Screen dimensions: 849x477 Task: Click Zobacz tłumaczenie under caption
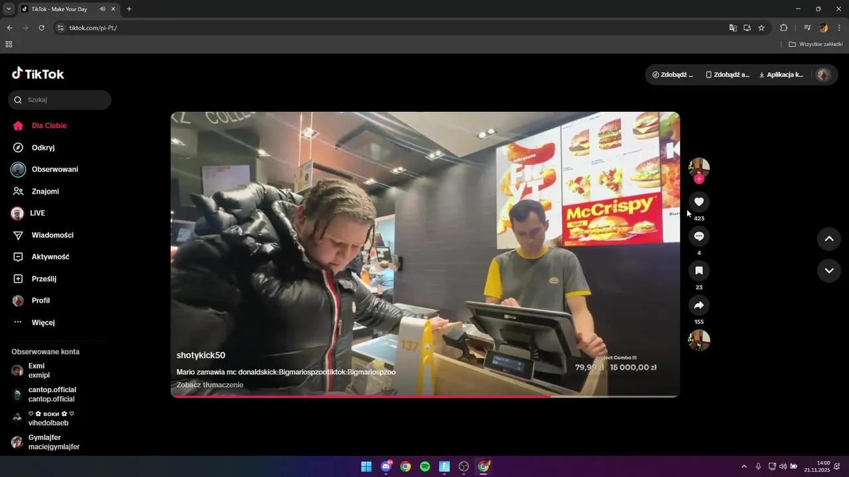point(210,385)
